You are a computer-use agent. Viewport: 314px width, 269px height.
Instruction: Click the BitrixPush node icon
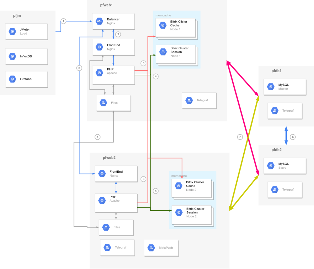tap(151, 248)
